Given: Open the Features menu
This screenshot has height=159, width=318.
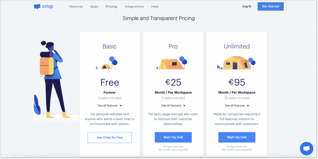Looking at the screenshot, I should point(76,6).
